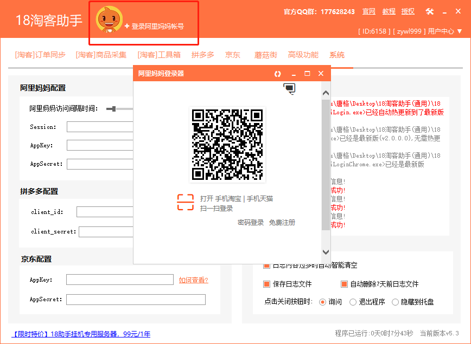
Task: Click the 18淘客助手 title logo text
Action: pyautogui.click(x=49, y=21)
